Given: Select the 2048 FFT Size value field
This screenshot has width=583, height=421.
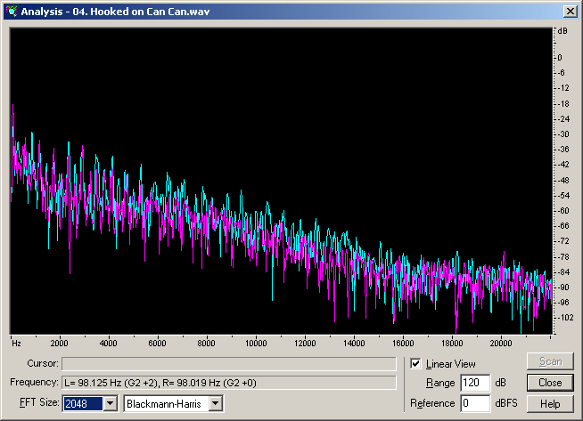Looking at the screenshot, I should pyautogui.click(x=82, y=404).
